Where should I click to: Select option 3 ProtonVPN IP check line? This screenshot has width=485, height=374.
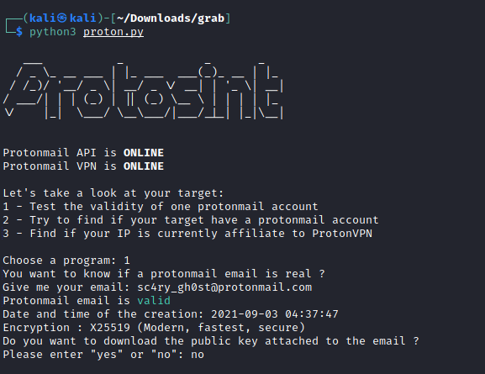point(187,234)
